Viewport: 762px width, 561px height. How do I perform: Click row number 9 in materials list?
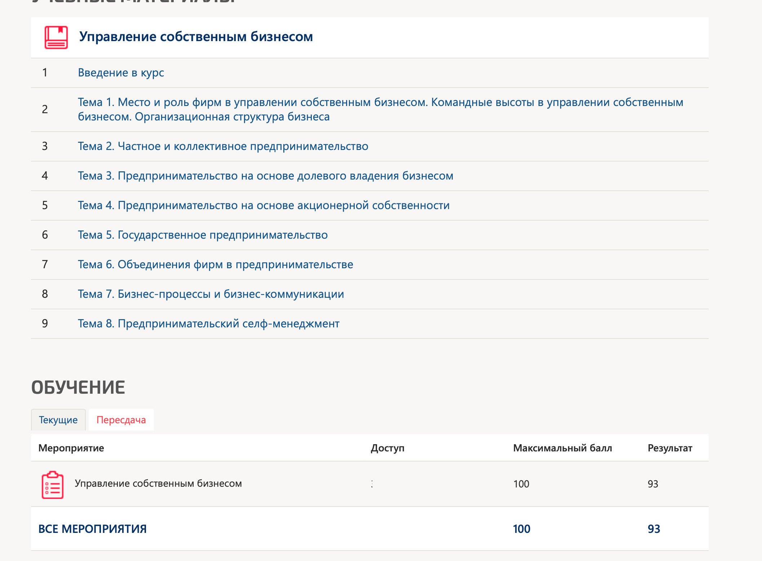click(45, 323)
